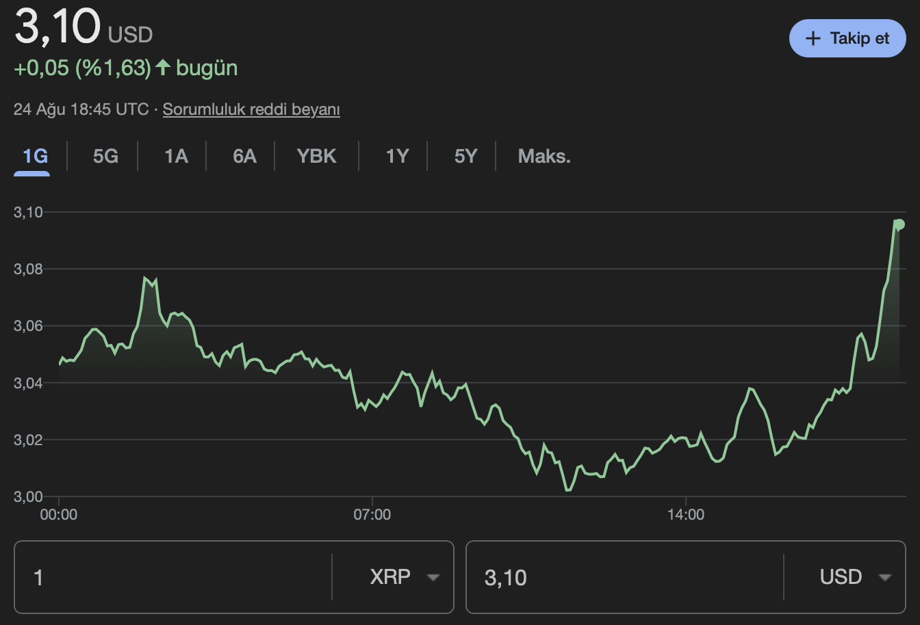
Task: Click the Takip et follow button
Action: 847,38
